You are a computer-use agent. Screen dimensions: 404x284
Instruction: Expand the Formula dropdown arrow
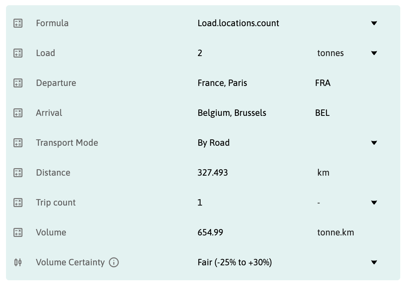pyautogui.click(x=374, y=23)
